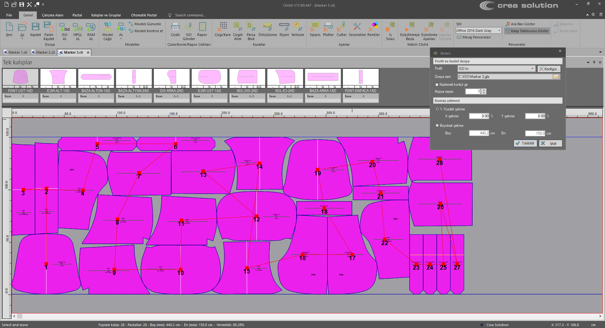Click the Konfigür... button
Viewport: 605px width, 328px height.
(x=549, y=69)
